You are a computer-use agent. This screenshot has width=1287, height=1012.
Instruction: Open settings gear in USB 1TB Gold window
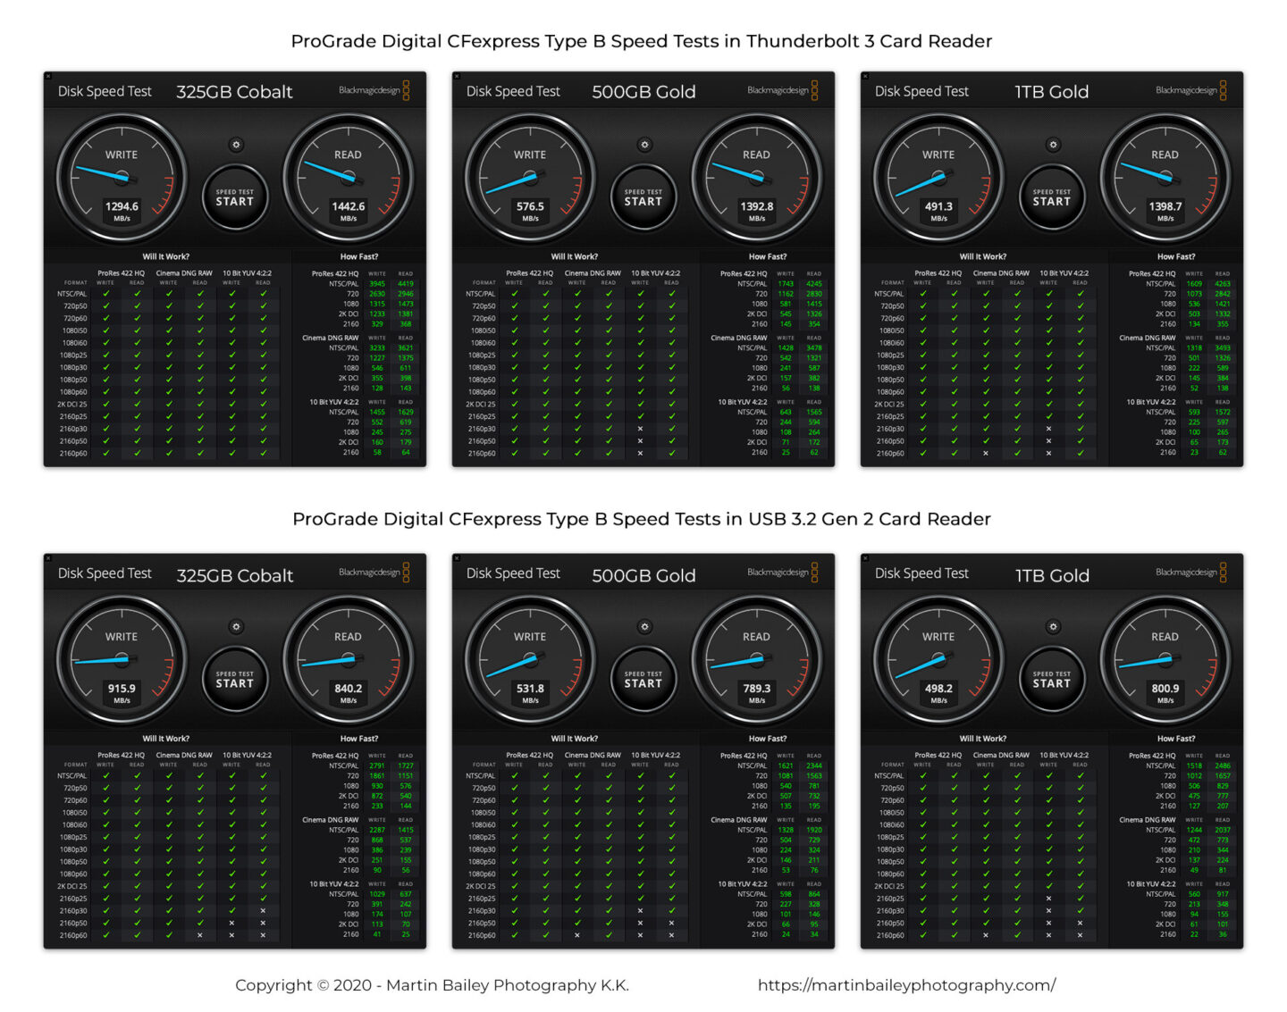[x=1053, y=627]
